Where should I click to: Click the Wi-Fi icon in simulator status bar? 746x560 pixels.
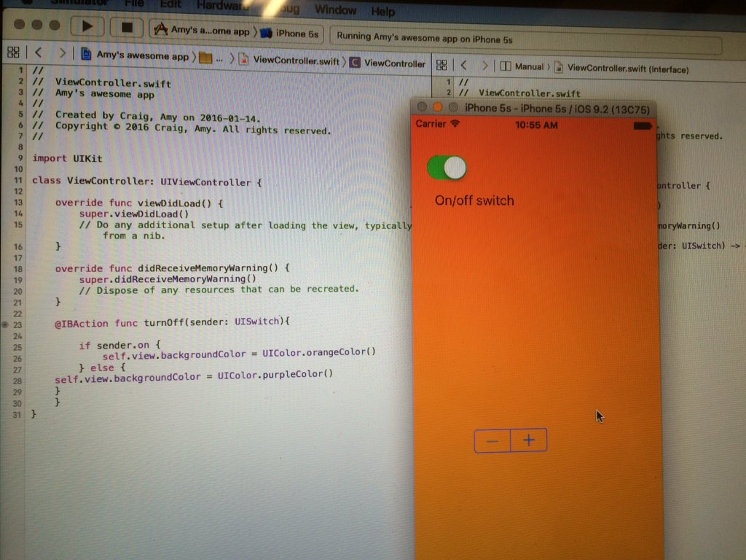456,124
